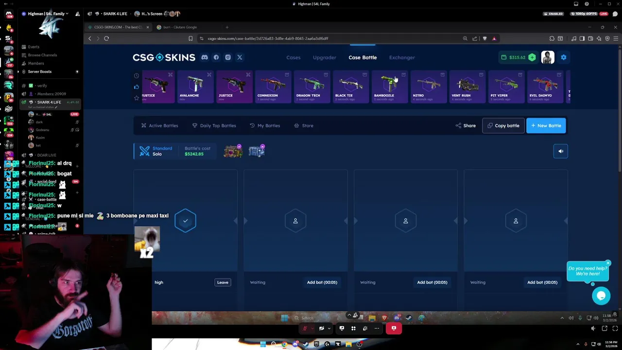Open the Case Battle page
The image size is (622, 350).
[x=363, y=57]
